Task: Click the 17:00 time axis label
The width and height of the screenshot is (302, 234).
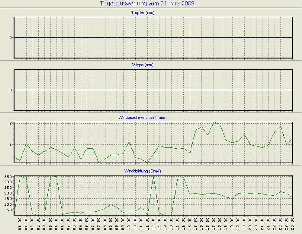Action: click(x=214, y=224)
